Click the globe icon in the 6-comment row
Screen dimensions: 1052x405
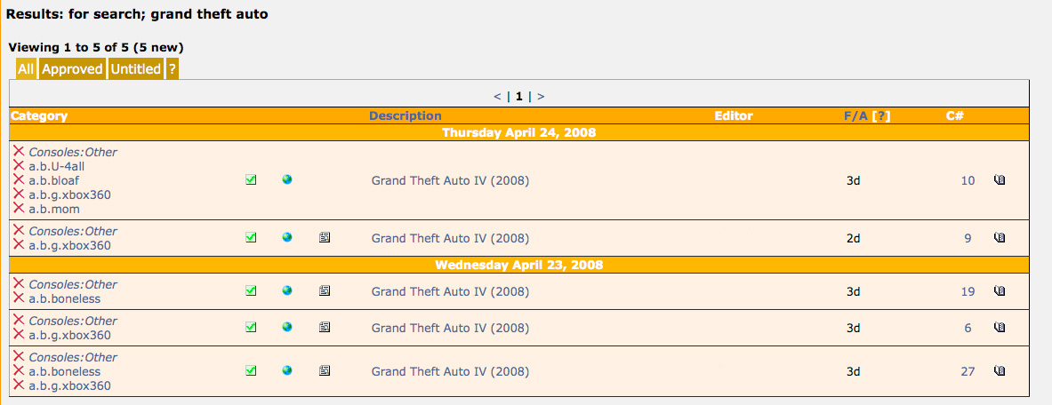tap(287, 328)
